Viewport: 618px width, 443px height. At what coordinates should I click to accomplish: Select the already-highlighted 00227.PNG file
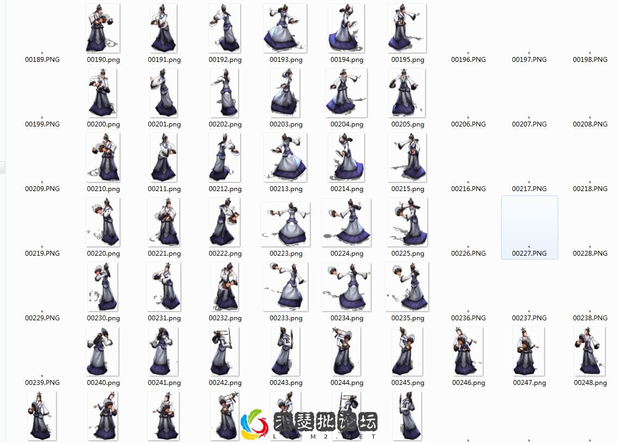pyautogui.click(x=529, y=227)
